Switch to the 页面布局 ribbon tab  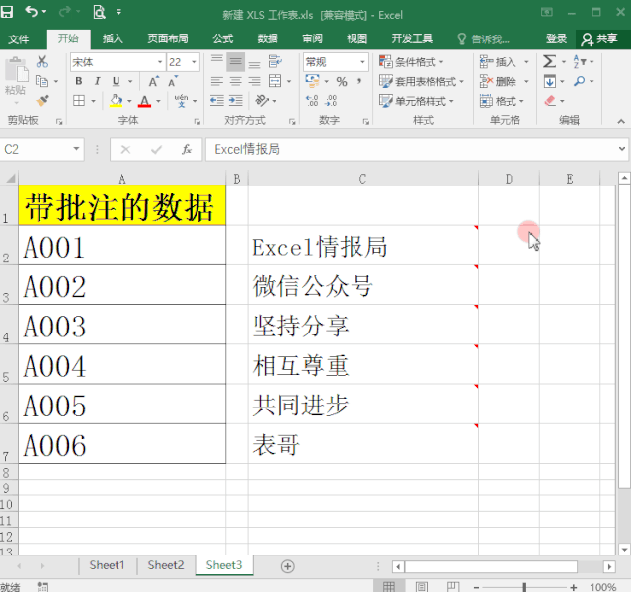point(168,38)
